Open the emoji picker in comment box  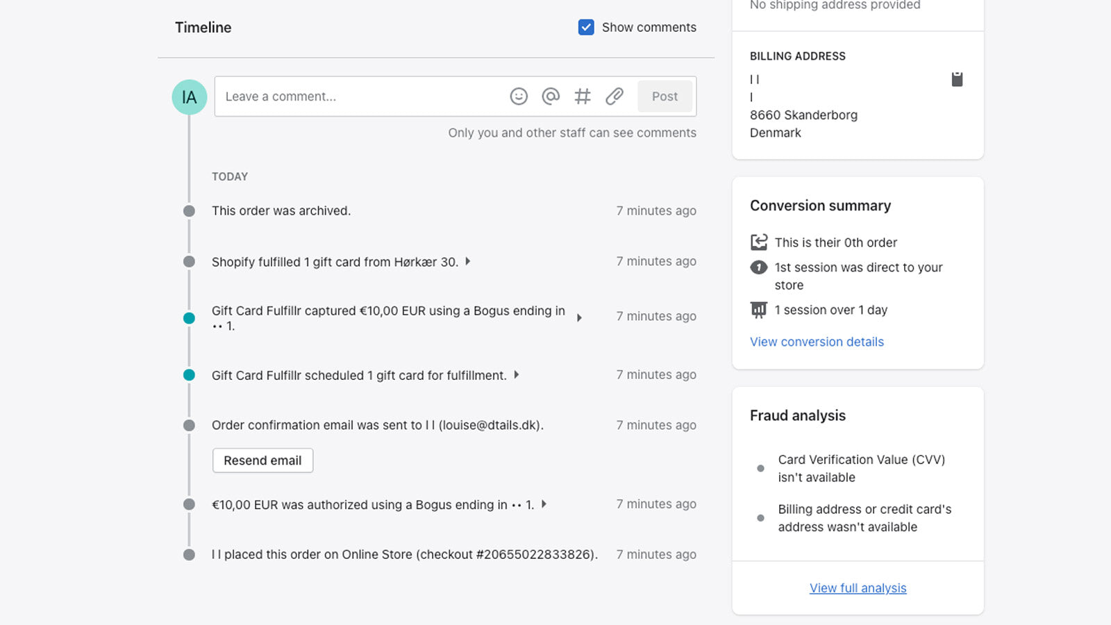(x=519, y=97)
